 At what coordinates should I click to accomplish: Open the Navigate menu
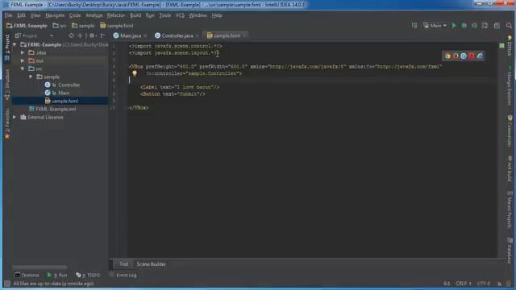coord(55,15)
